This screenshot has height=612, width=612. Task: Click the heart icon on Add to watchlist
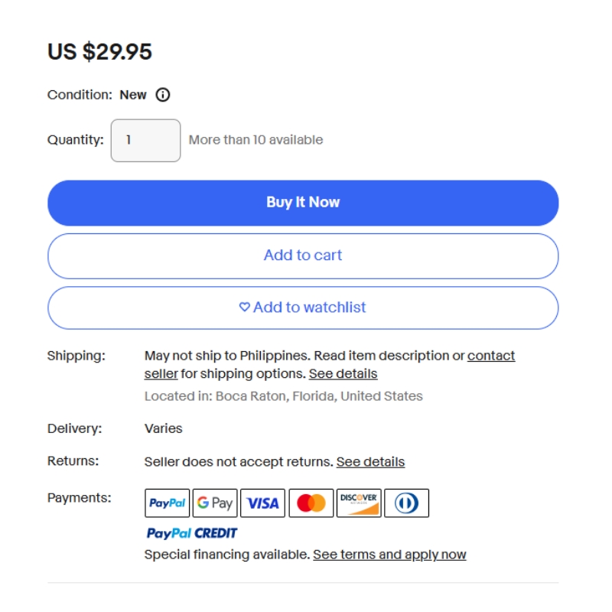click(244, 307)
